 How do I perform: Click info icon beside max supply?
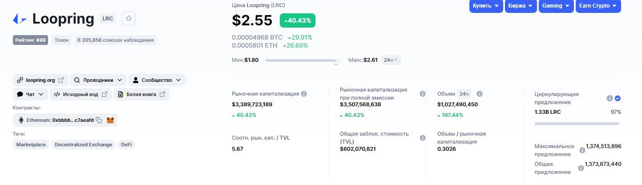[582, 150]
